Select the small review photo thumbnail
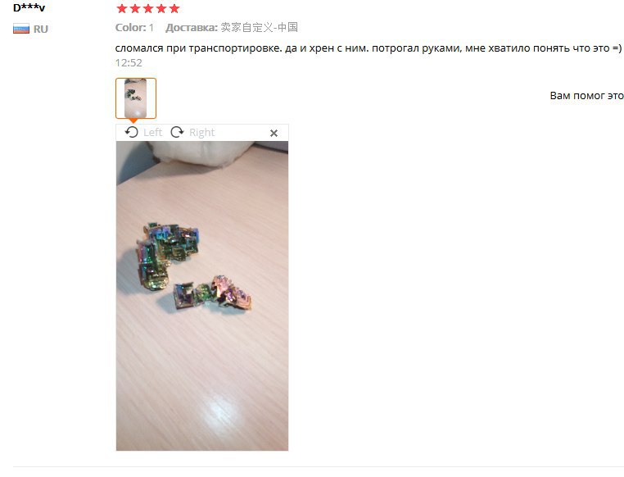Viewport: 624px width, 477px height. tap(136, 98)
